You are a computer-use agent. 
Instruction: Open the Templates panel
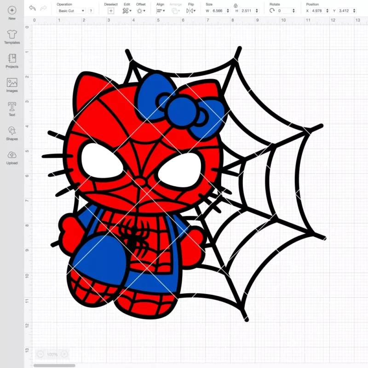12,37
